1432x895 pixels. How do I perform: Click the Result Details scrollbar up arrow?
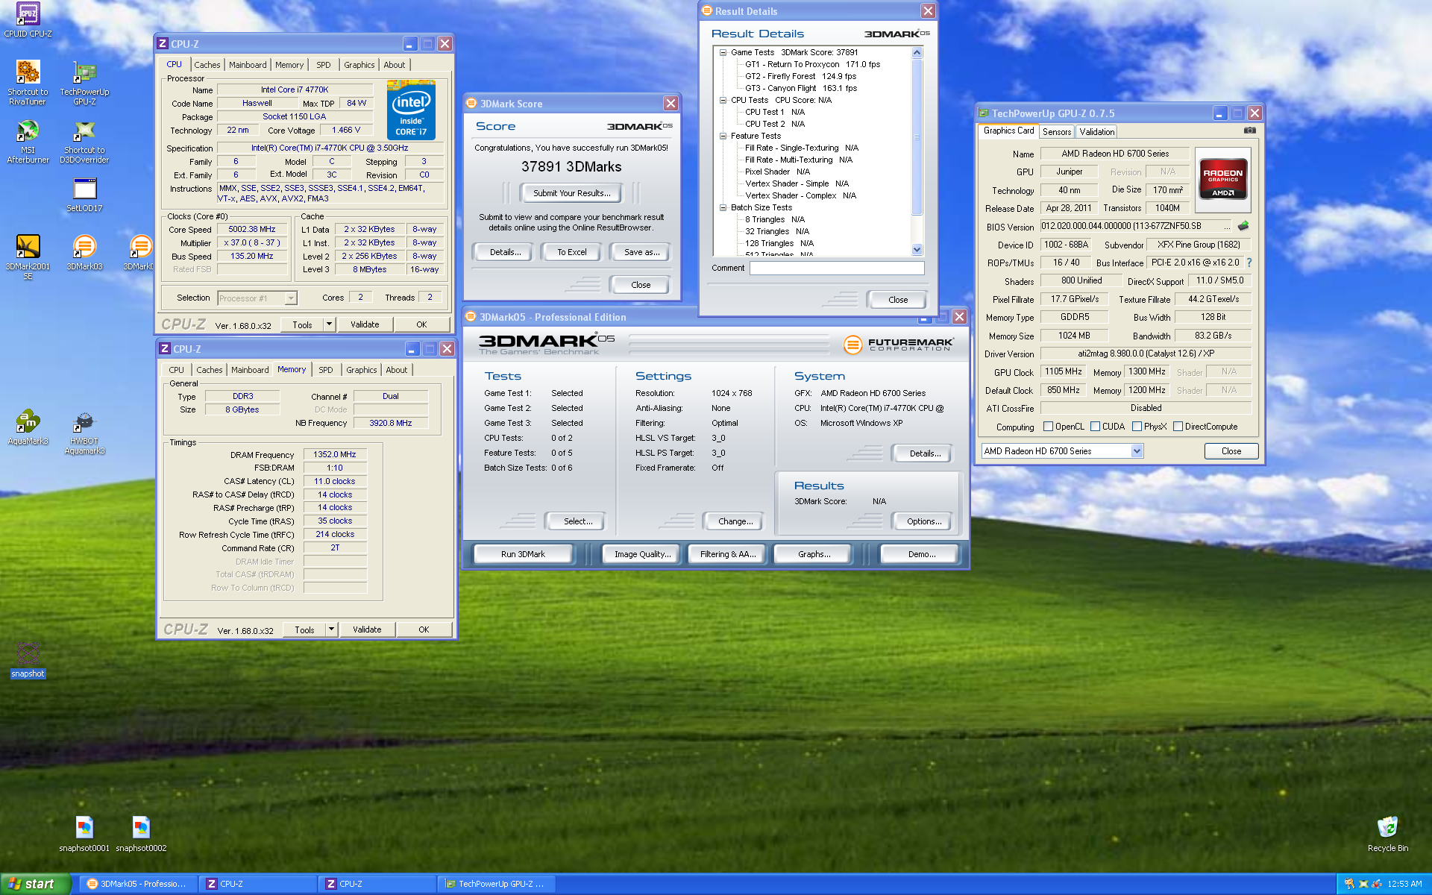tap(917, 52)
